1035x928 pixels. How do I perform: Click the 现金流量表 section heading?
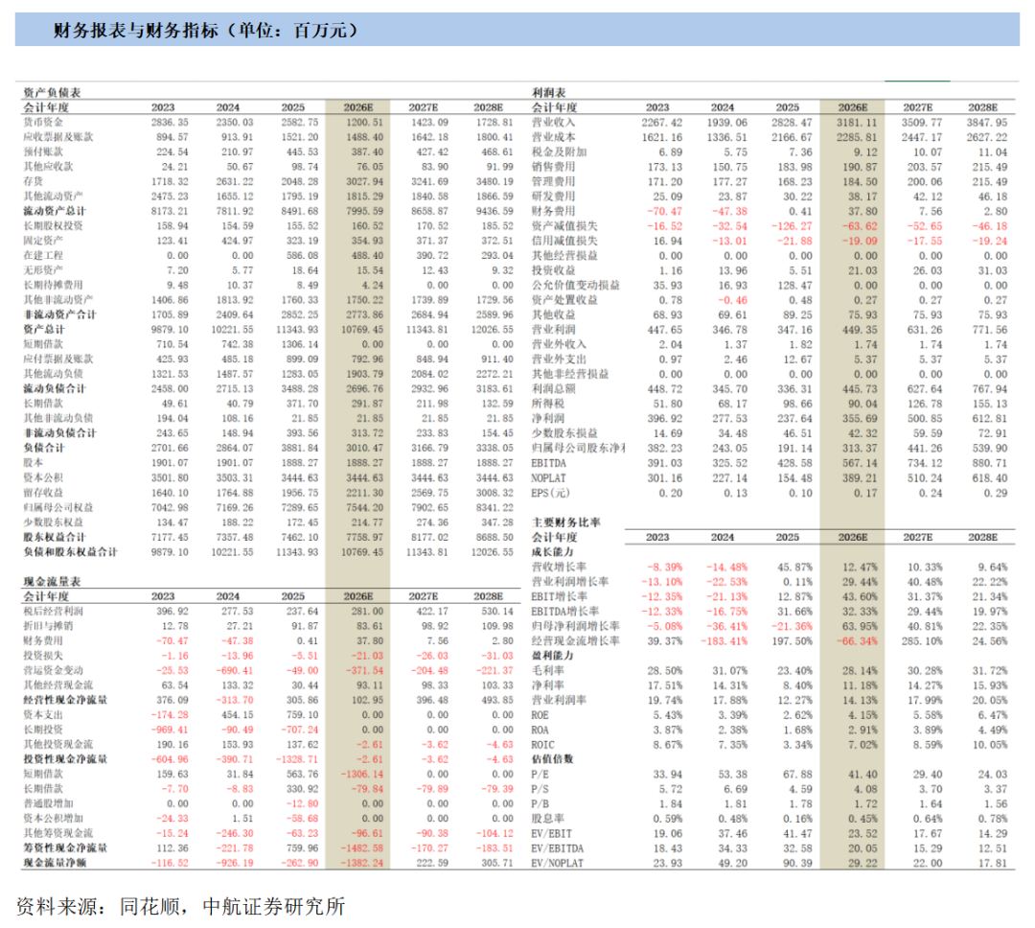coord(52,581)
